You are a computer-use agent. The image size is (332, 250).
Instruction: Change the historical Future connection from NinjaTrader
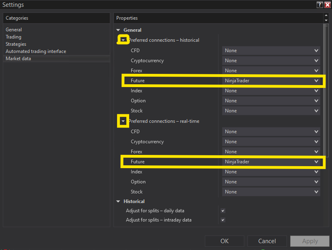tap(271, 81)
